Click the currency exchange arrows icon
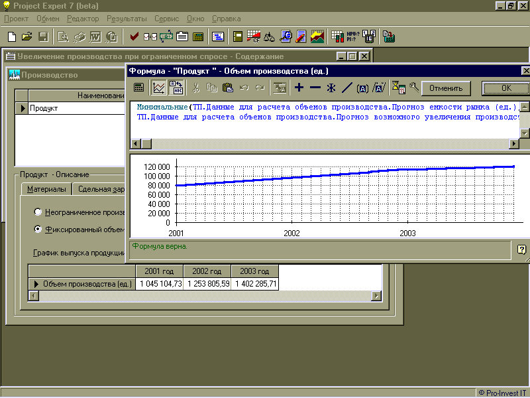Image resolution: width=530 pixels, height=398 pixels. pos(166,36)
